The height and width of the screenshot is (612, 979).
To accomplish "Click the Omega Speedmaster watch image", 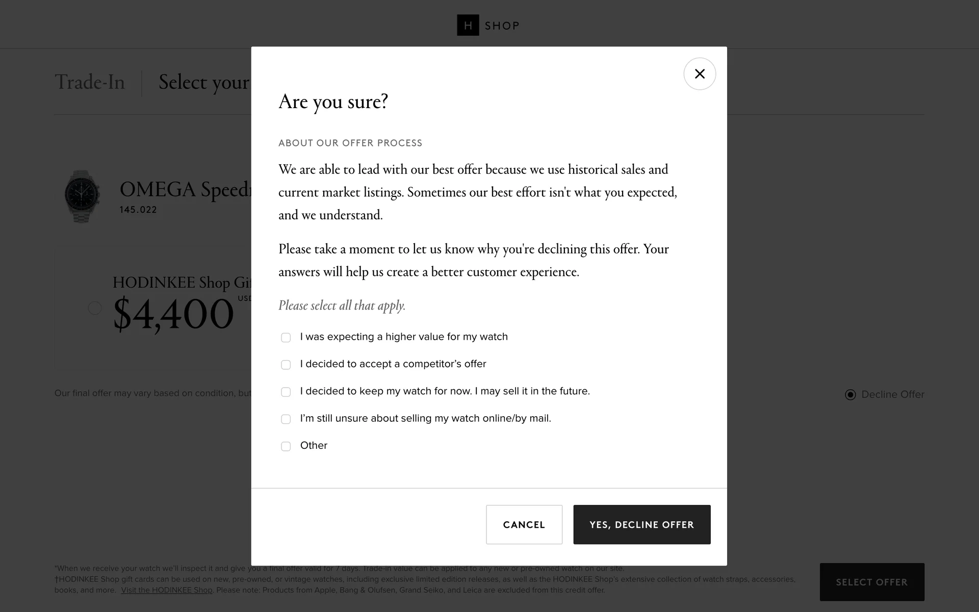I will pos(82,196).
